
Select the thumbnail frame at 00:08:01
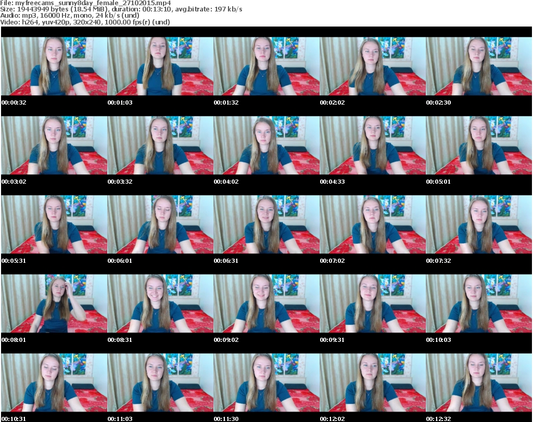tap(54, 303)
